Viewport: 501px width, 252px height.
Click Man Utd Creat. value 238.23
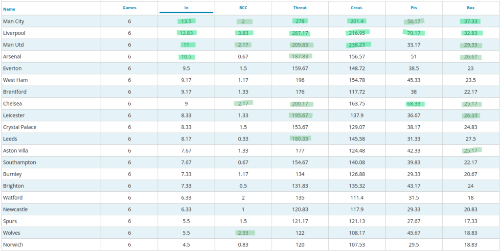357,45
